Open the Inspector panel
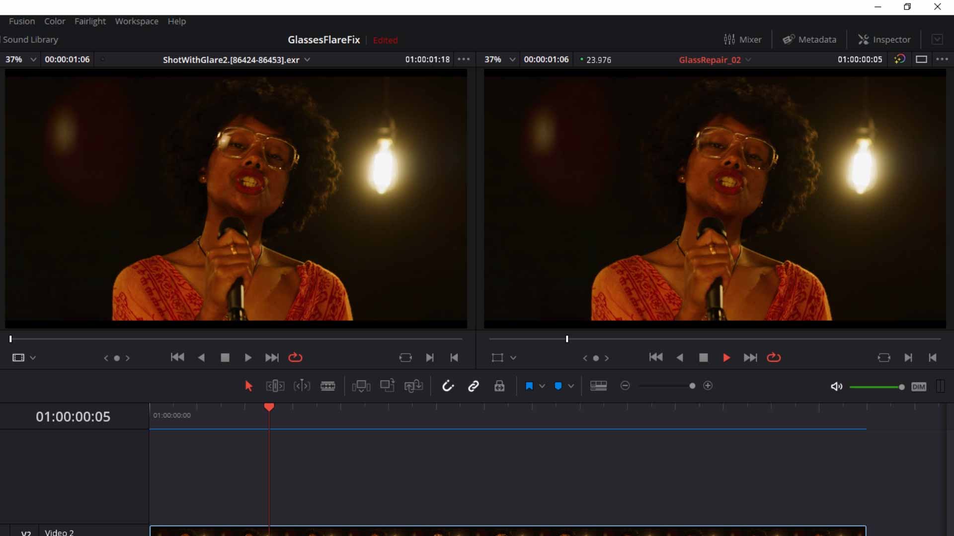This screenshot has width=954, height=536. click(x=884, y=40)
